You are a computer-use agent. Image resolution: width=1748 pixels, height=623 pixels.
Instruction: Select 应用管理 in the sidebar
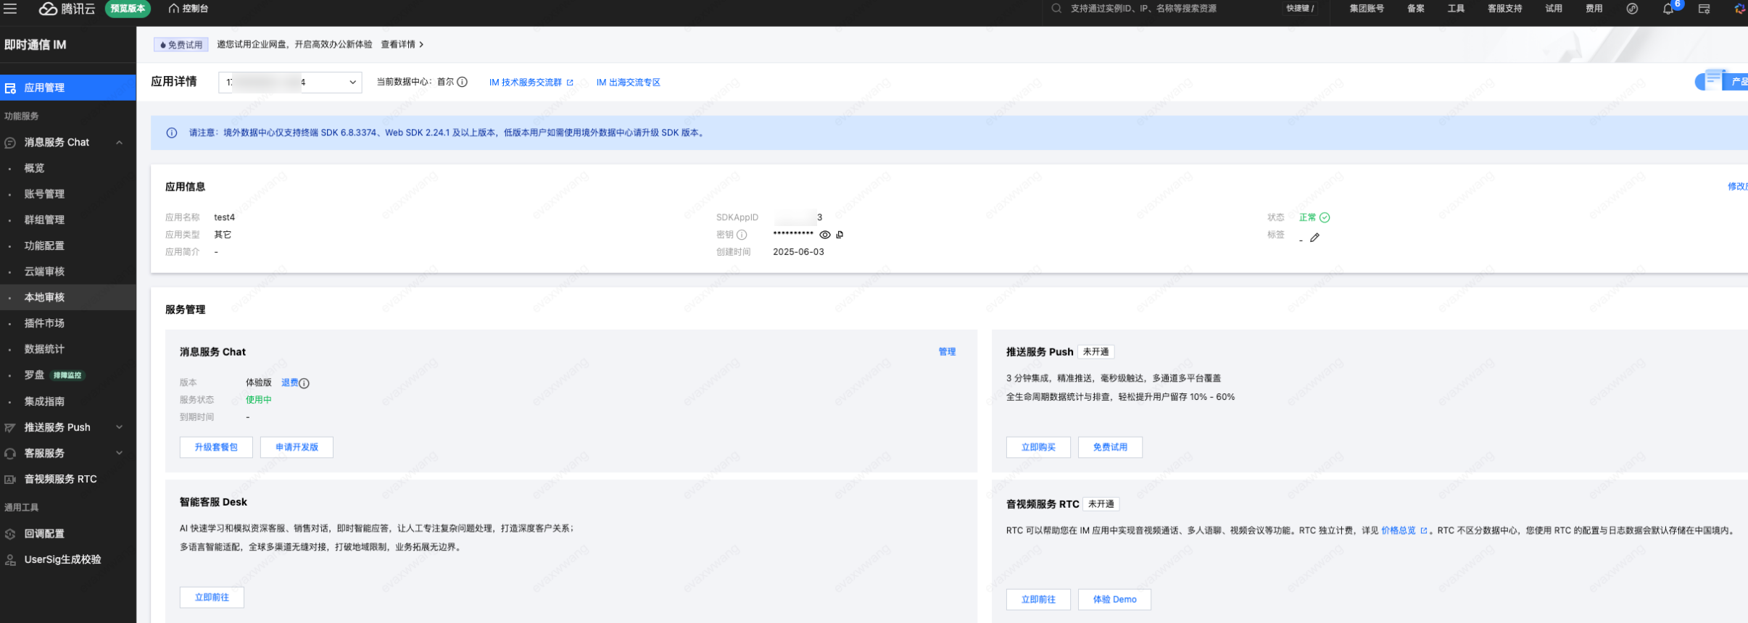tap(68, 88)
